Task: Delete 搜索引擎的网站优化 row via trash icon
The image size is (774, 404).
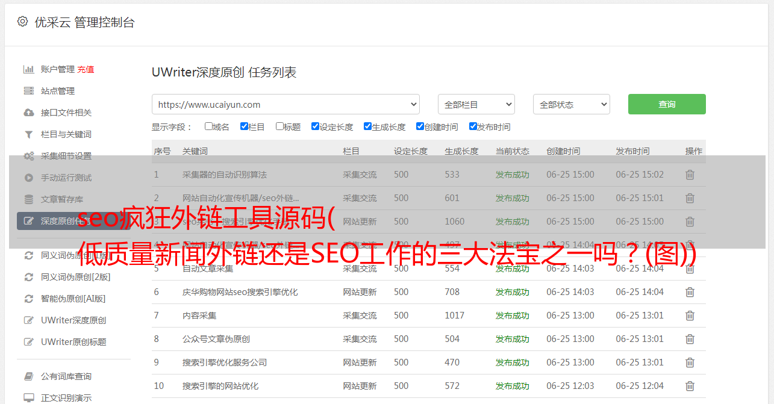Action: [690, 386]
